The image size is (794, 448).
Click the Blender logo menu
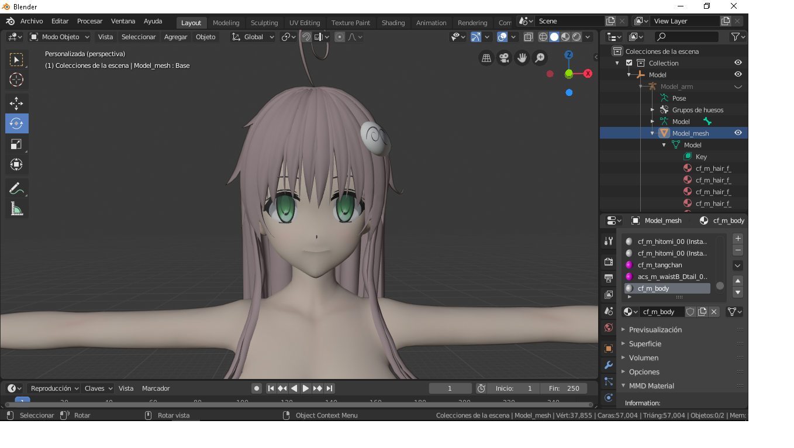[10, 21]
